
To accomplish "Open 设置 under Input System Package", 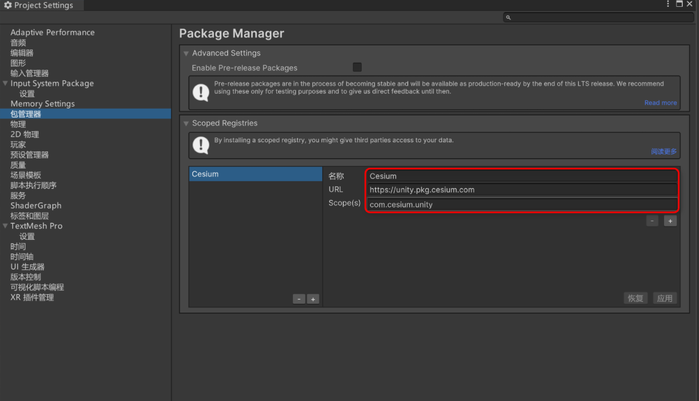I will (27, 94).
